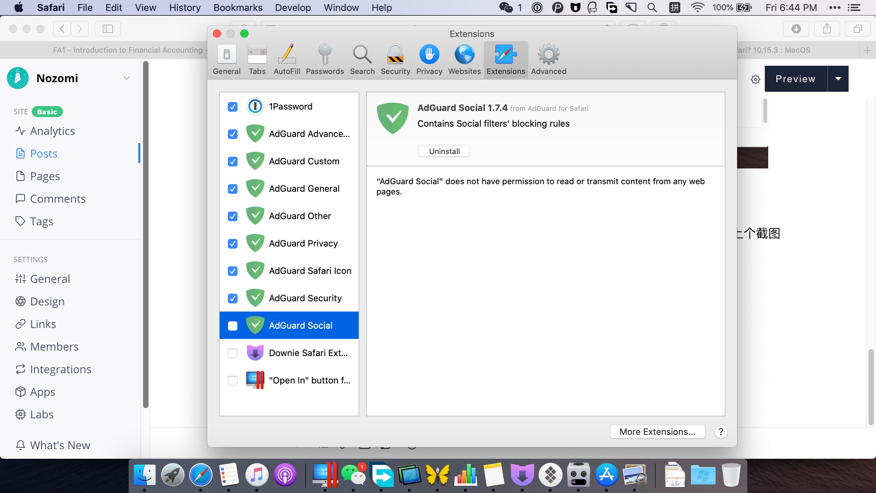Click the Safari Share button
Viewport: 876px width, 493px height.
pos(827,29)
